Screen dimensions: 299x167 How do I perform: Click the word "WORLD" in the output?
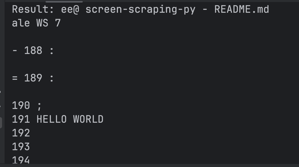tap(88, 119)
